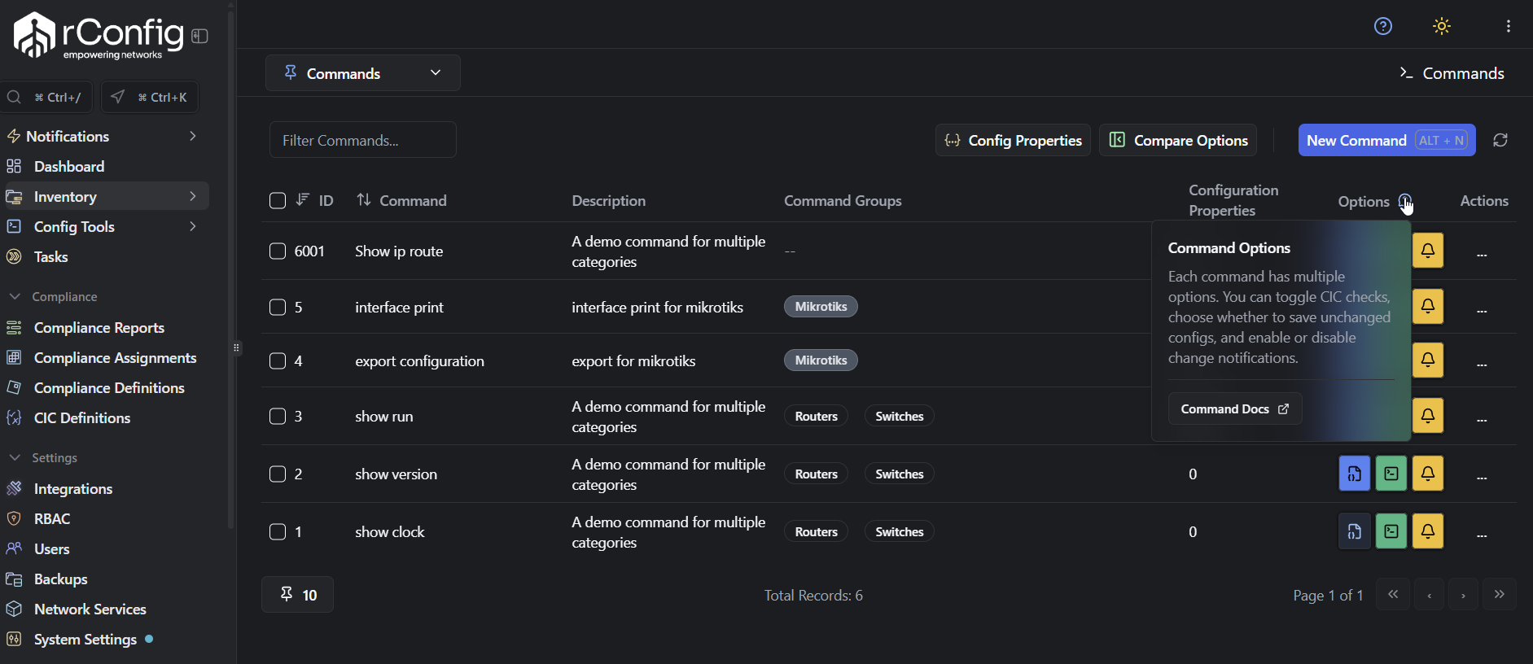Toggle notification bell for export configuration

[x=1428, y=360]
